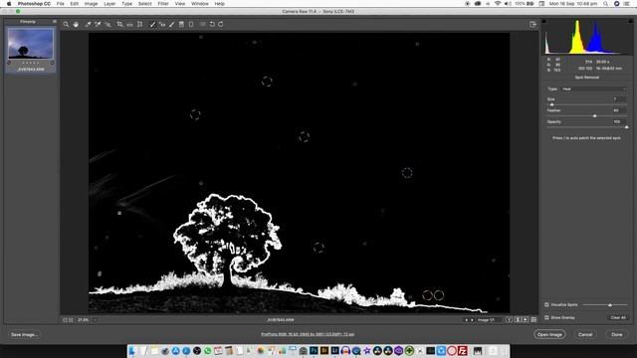Open the Image menu
Screen dimensions: 637x358
91,4
